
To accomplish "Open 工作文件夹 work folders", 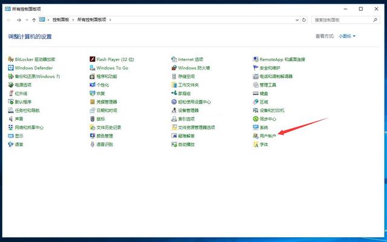I will (x=185, y=85).
